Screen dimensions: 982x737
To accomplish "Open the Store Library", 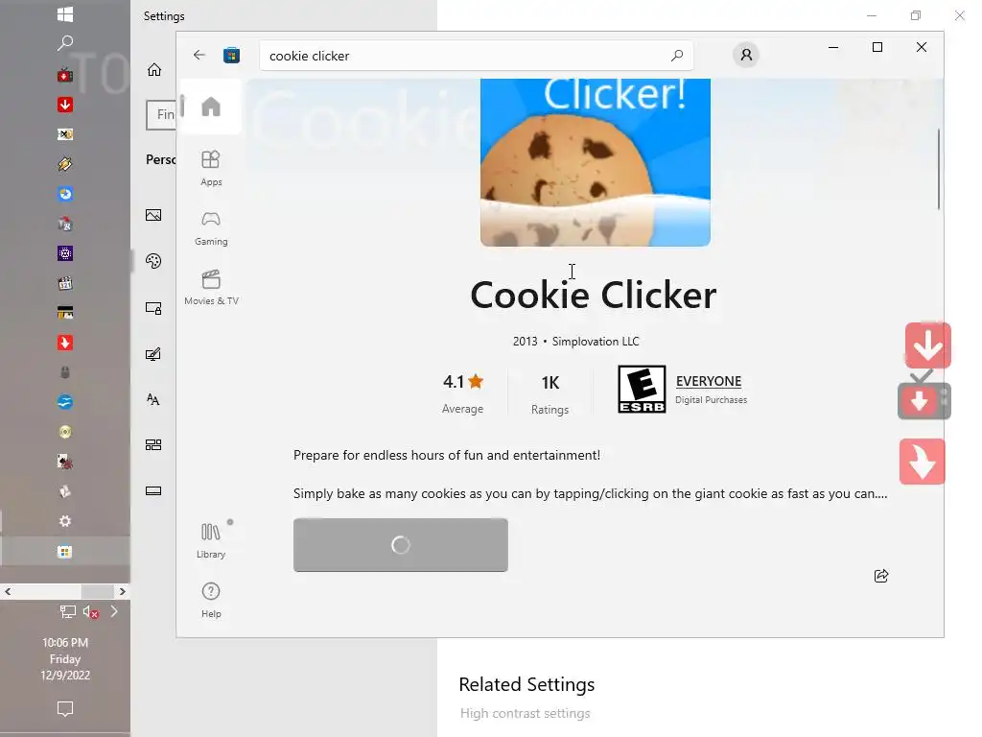I will pos(211,540).
